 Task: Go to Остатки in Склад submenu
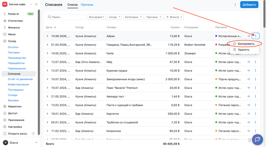[13, 47]
